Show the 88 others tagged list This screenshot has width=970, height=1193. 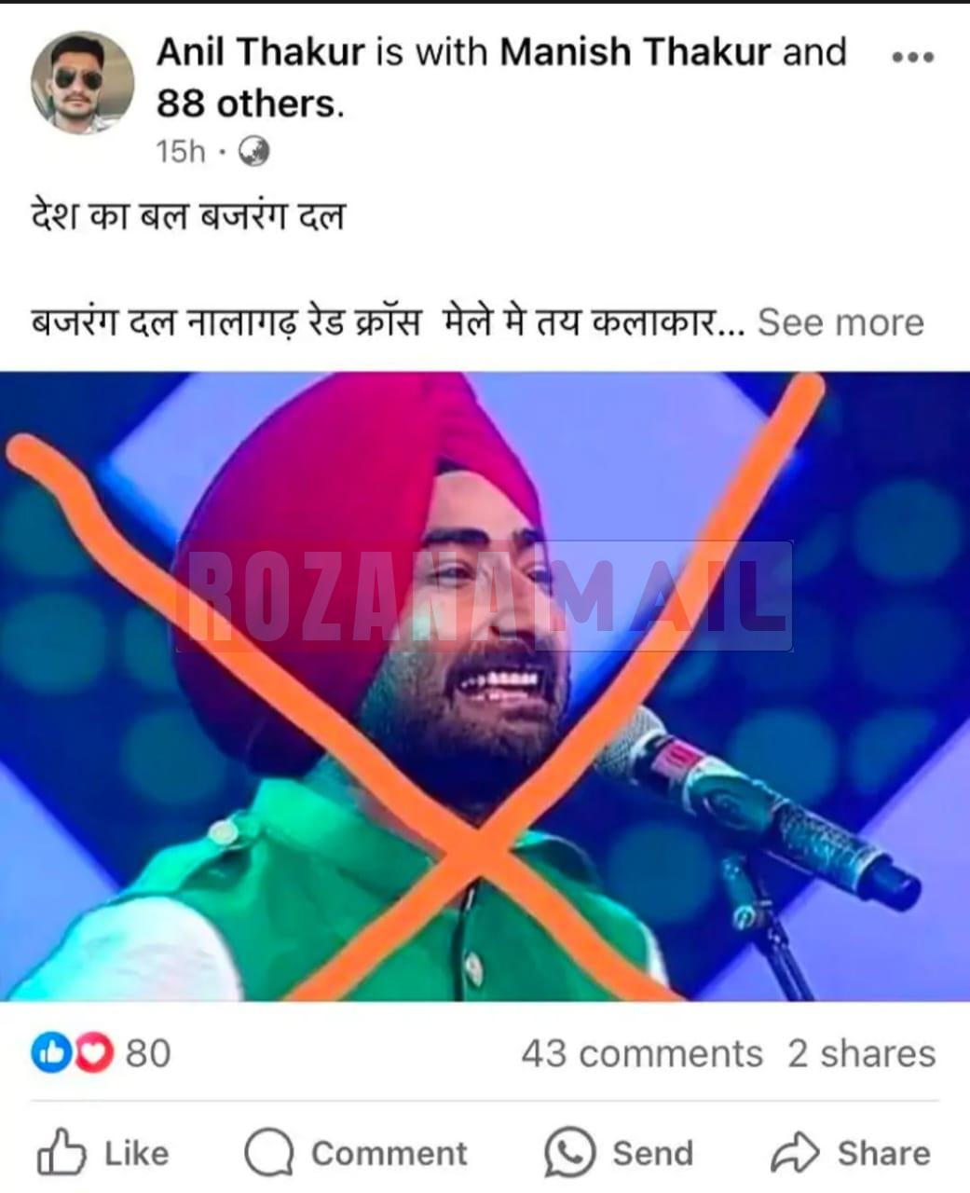[x=250, y=103]
